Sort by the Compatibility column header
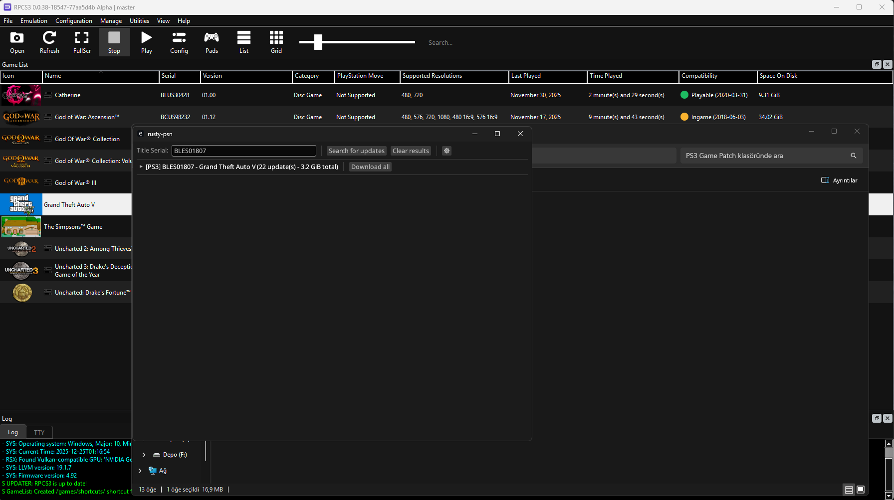 pyautogui.click(x=718, y=76)
